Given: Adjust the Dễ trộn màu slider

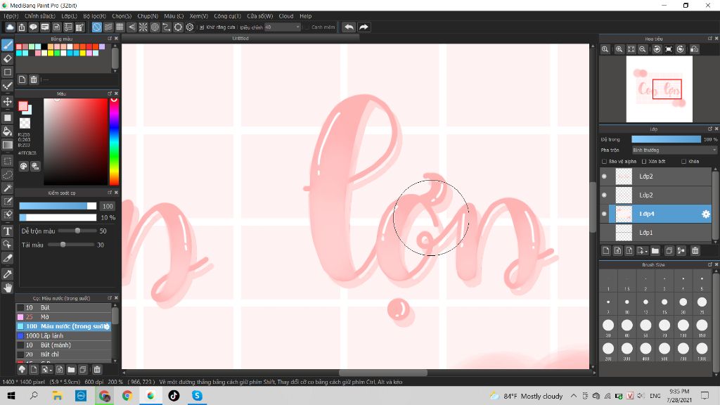Looking at the screenshot, I should [x=77, y=231].
